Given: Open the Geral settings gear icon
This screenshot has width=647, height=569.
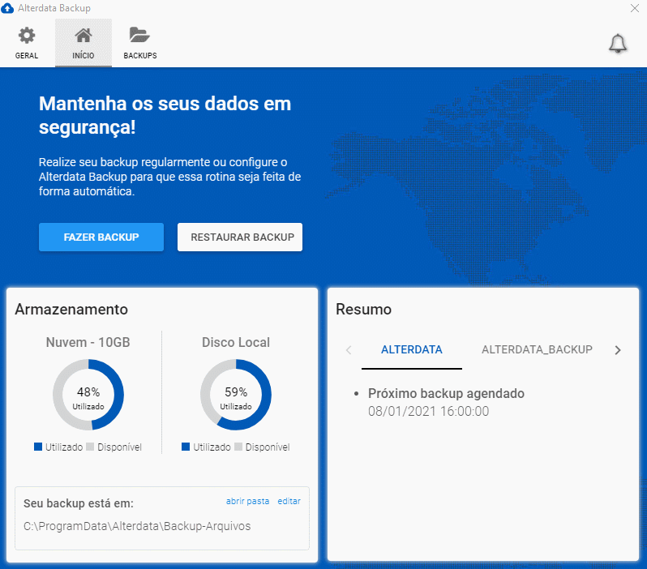Looking at the screenshot, I should (x=27, y=36).
